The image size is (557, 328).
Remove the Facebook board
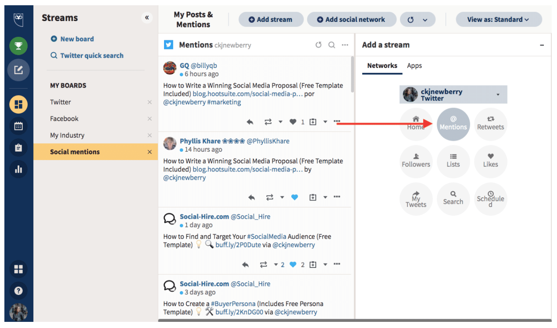click(x=150, y=119)
